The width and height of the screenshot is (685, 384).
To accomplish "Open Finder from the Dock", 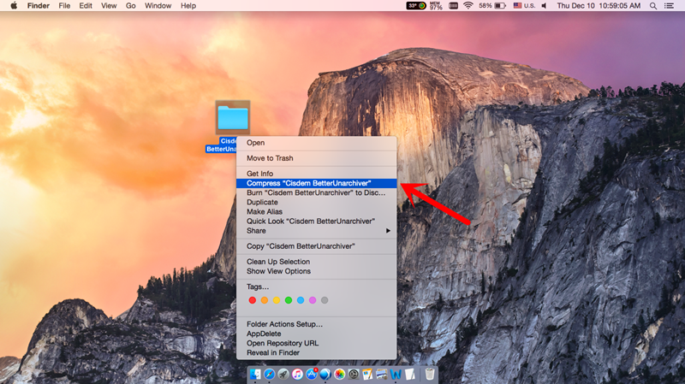I will (255, 374).
